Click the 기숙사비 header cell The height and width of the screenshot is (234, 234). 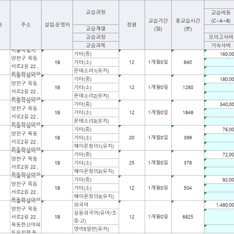[x=219, y=46]
